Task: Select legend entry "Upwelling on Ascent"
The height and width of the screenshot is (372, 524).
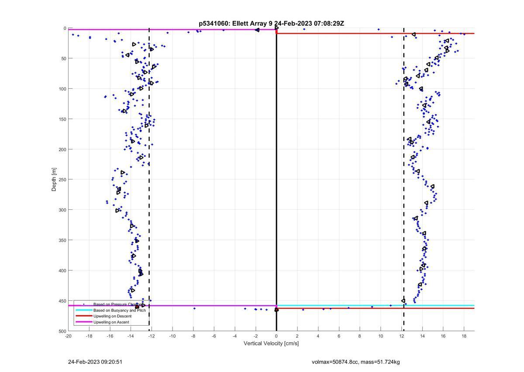Action: [x=111, y=322]
